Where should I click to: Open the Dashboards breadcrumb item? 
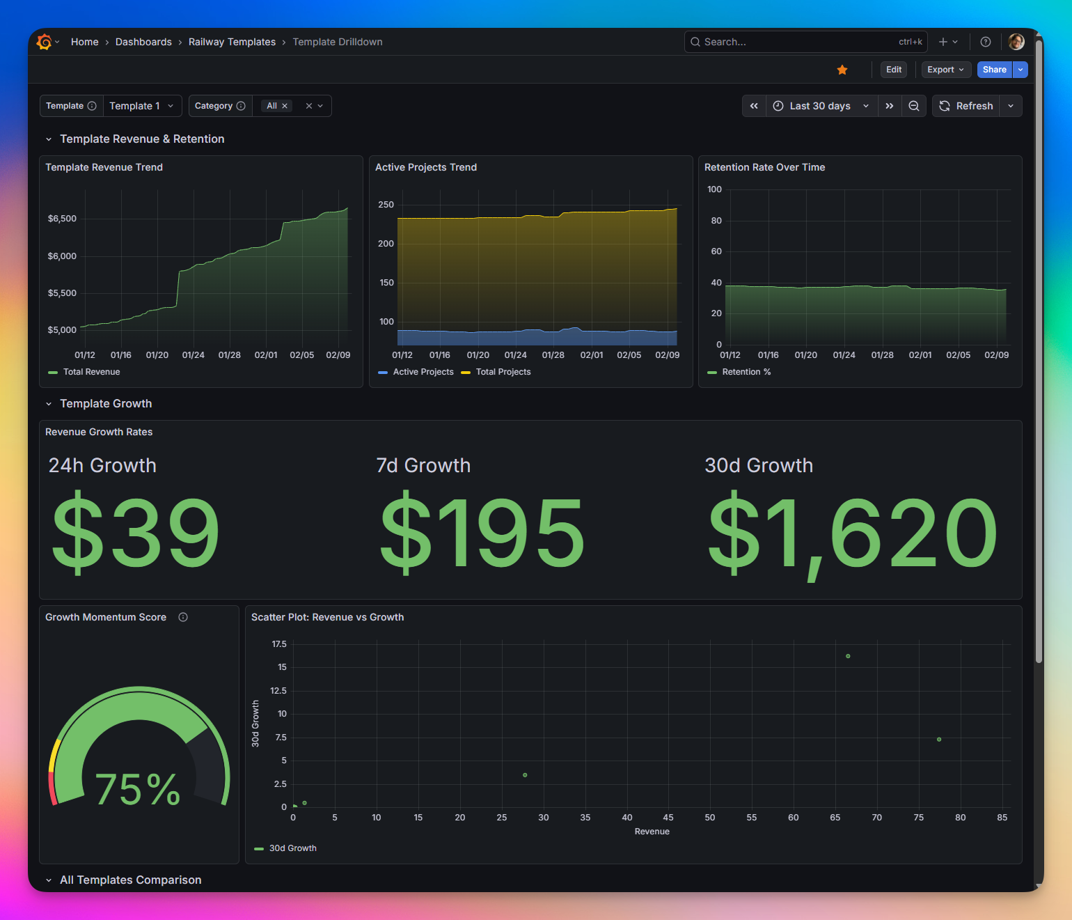click(x=143, y=42)
